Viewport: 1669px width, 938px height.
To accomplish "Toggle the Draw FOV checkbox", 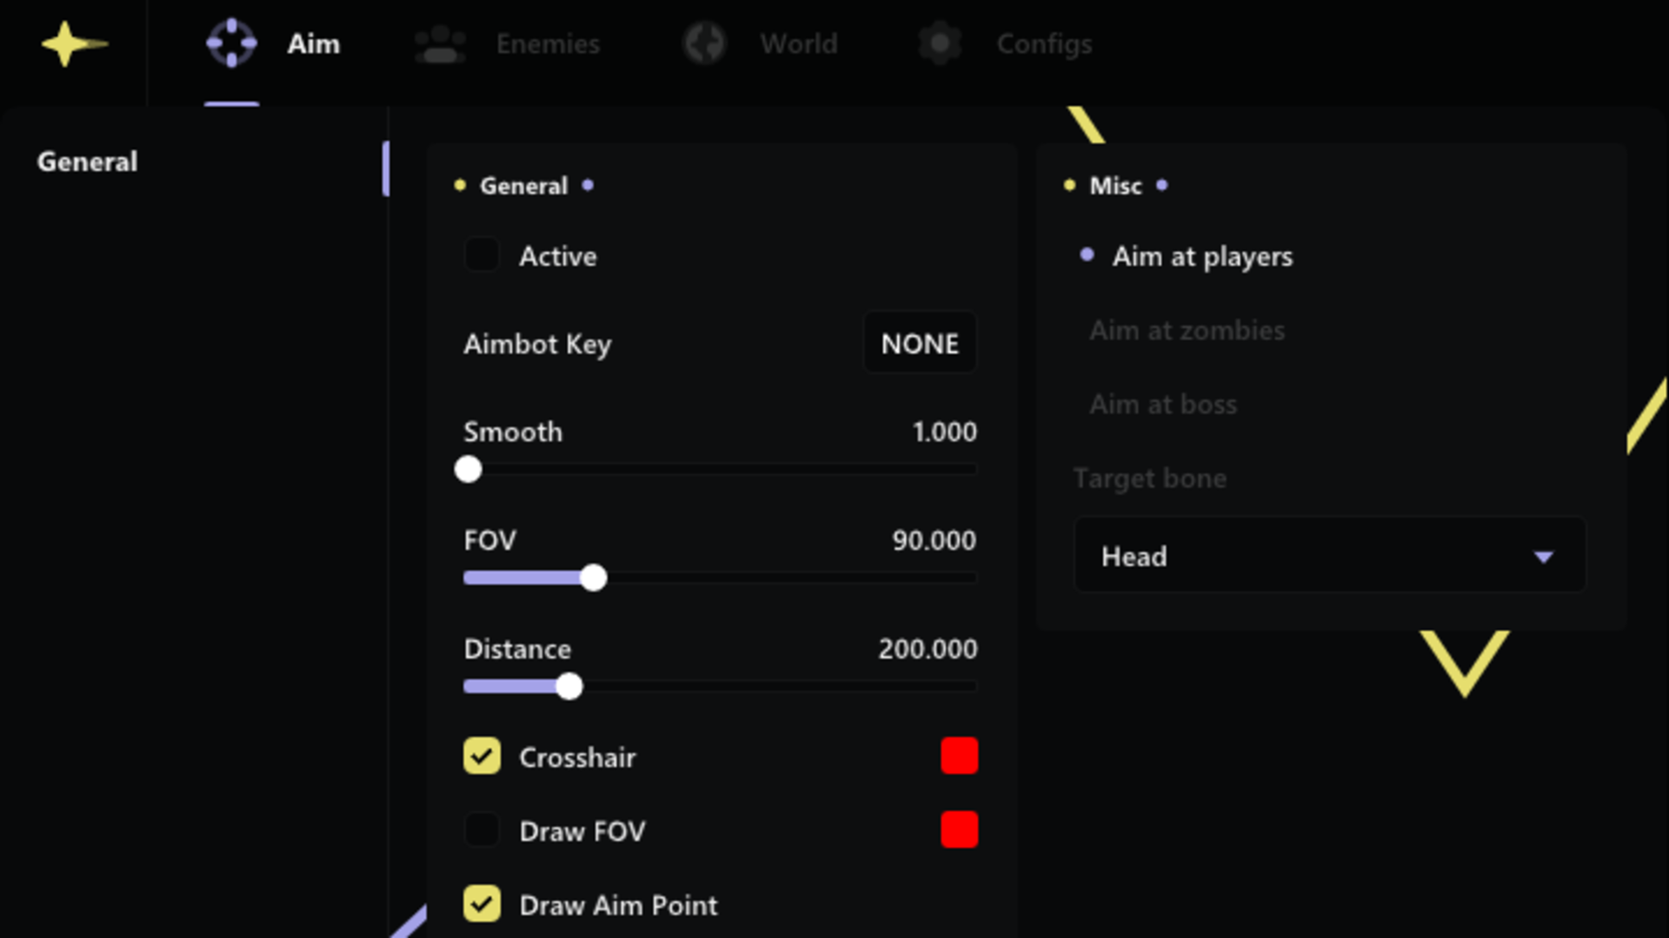I will tap(482, 830).
